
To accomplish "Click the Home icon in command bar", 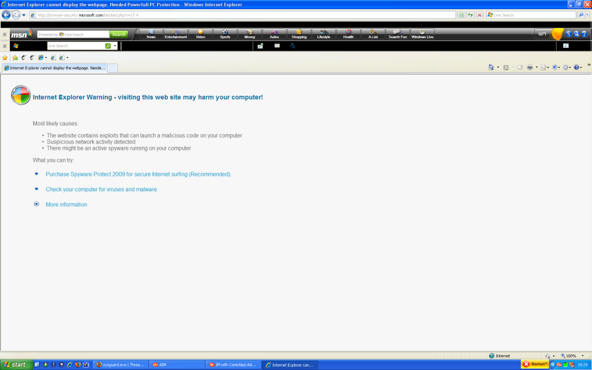I will (491, 67).
